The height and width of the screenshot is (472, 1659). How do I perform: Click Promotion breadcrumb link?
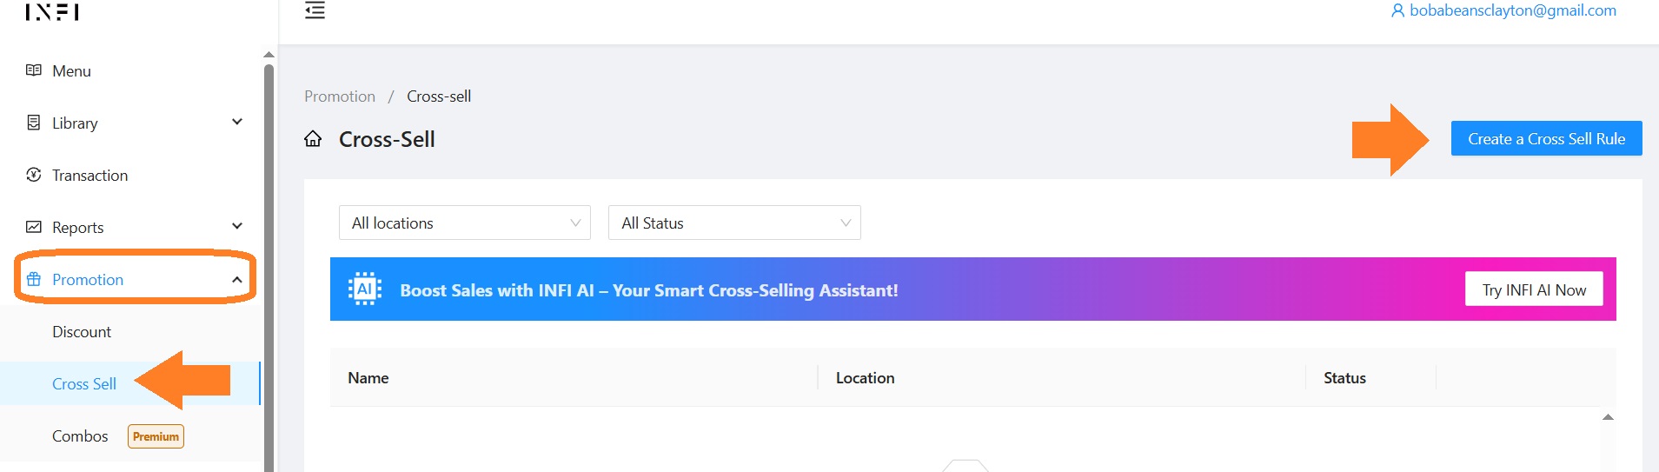(340, 96)
